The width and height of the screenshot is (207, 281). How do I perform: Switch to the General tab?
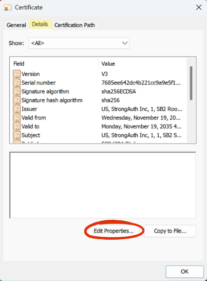[x=16, y=25]
